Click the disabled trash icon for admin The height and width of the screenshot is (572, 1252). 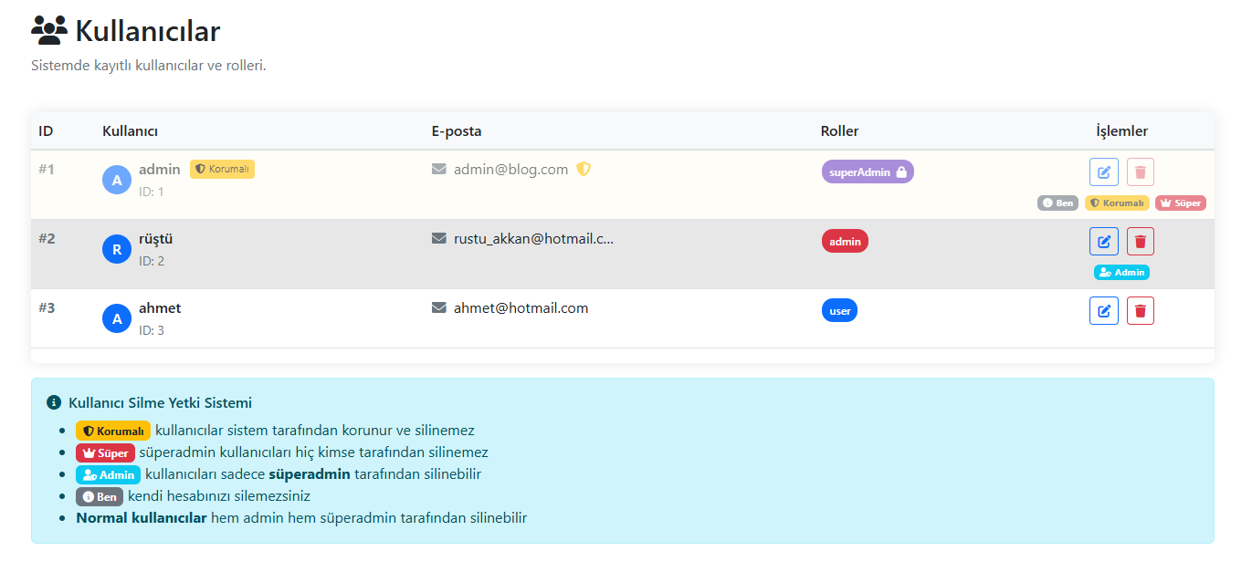pos(1140,172)
